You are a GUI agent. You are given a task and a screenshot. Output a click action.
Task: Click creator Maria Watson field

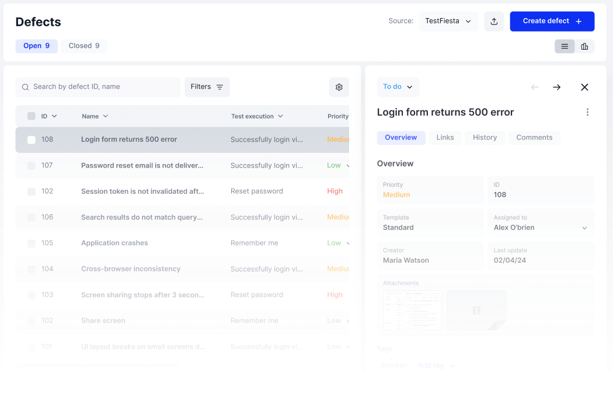(430, 256)
